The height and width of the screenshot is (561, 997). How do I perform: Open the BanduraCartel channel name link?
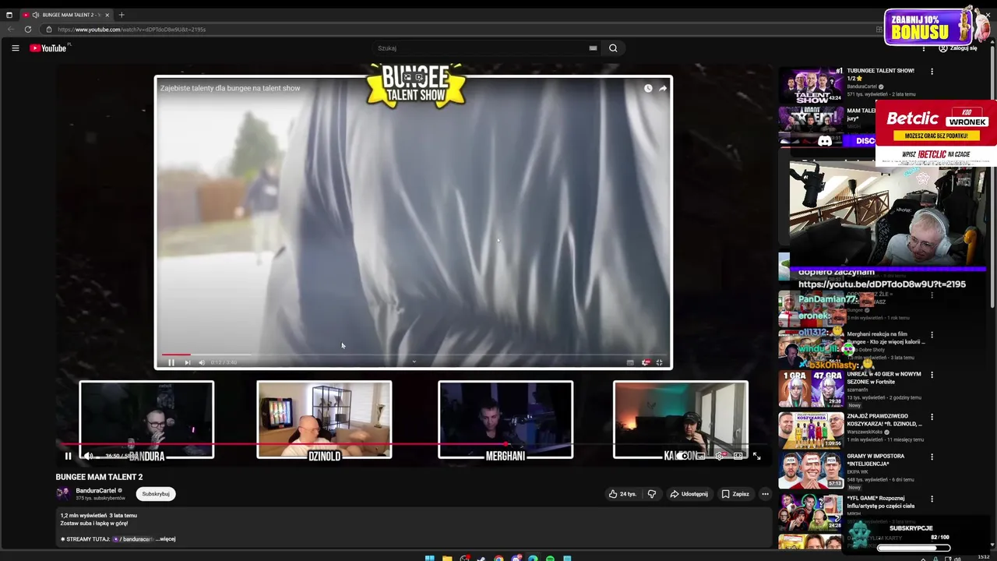coord(96,490)
